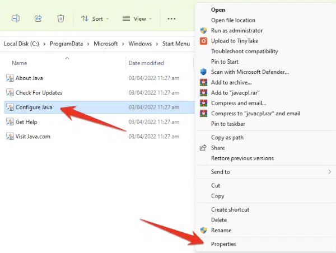
Task: Navigate to Local Disk (C:) breadcrumb
Action: [x=21, y=44]
